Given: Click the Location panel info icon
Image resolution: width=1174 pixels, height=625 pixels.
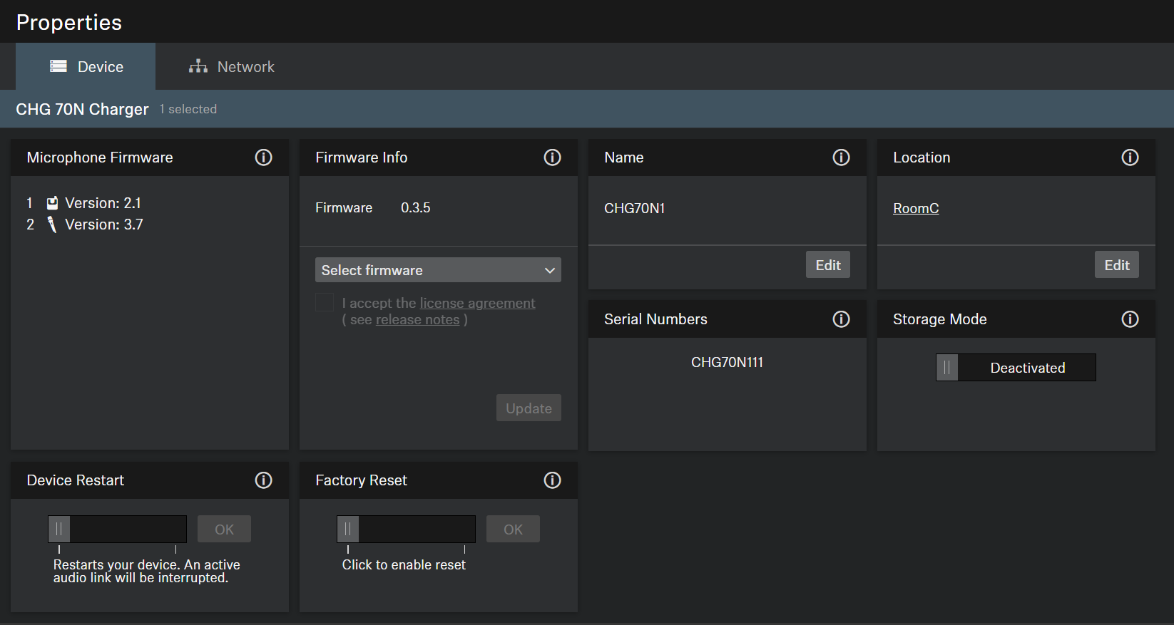Looking at the screenshot, I should click(x=1130, y=157).
